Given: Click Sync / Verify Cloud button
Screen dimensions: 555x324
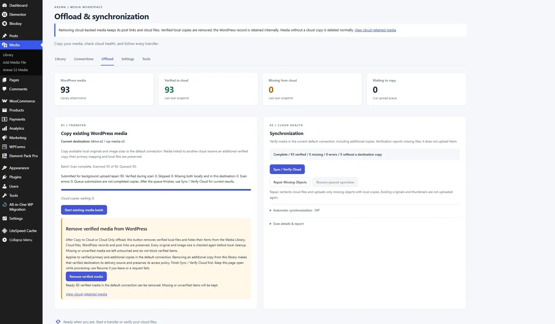Looking at the screenshot, I should click(287, 169).
